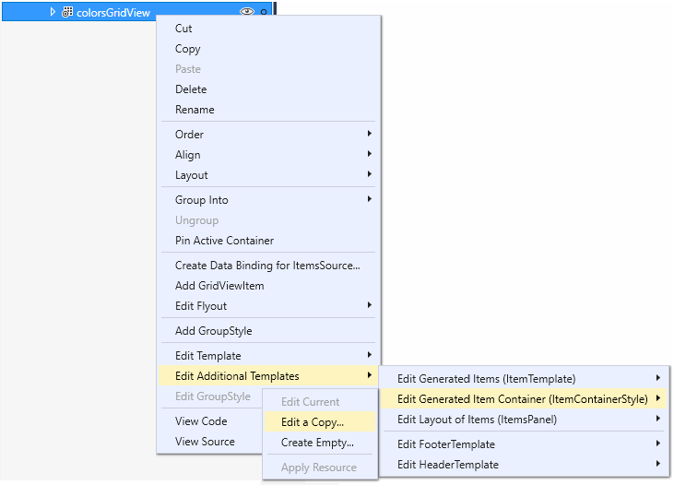
Task: Open Edit Generated Items (ItemTemplate) submenu
Action: click(525, 378)
